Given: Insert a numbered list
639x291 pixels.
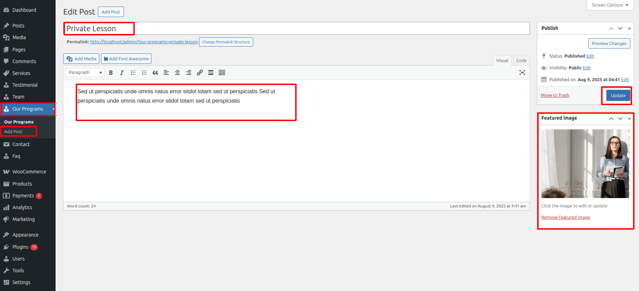Looking at the screenshot, I should click(144, 72).
